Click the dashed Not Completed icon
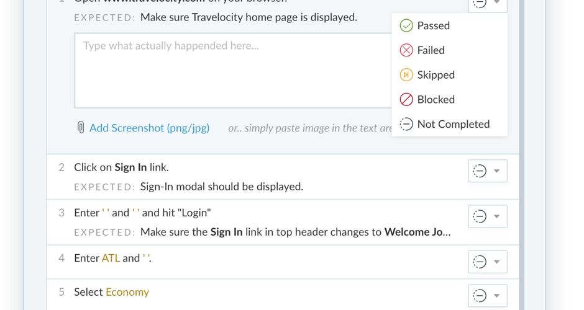The height and width of the screenshot is (310, 584). click(406, 124)
